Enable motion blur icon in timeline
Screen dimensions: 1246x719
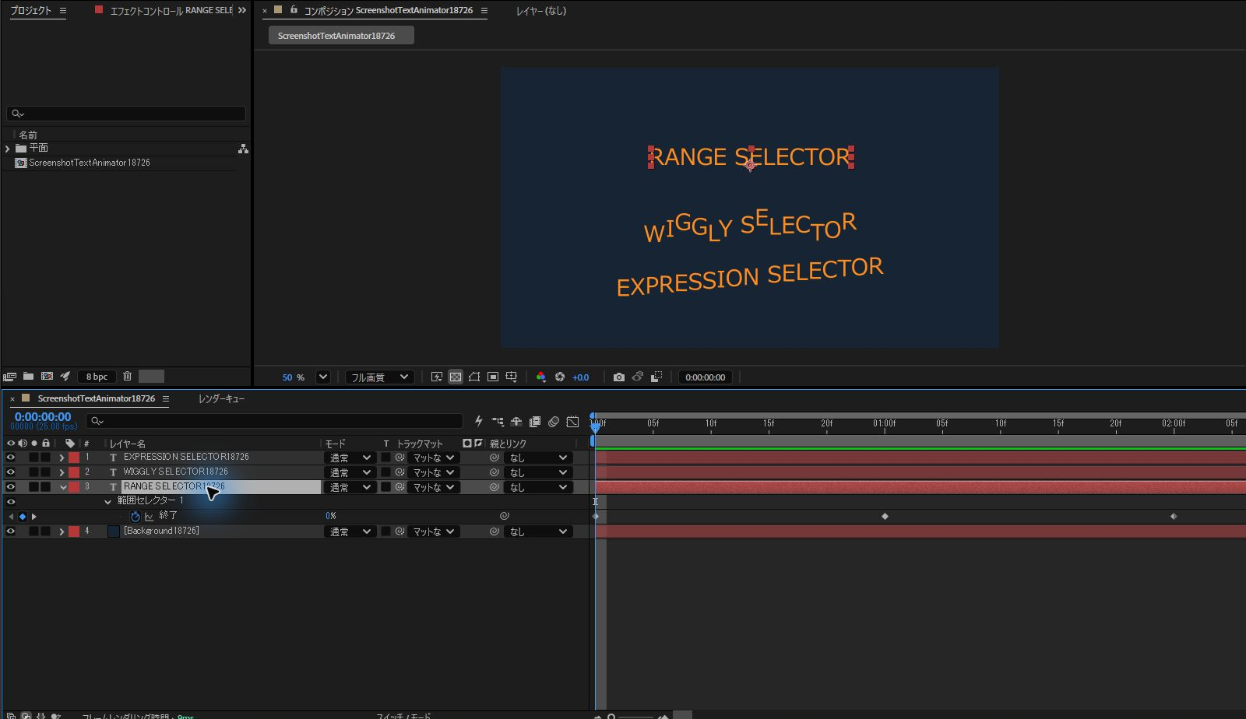(x=554, y=422)
